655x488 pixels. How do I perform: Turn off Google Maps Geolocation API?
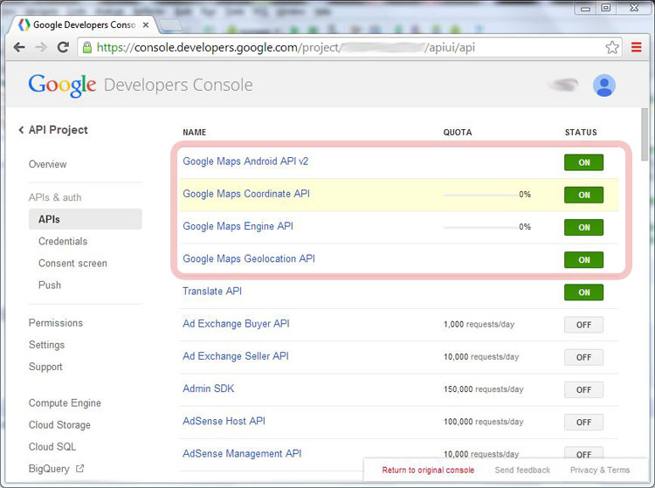583,259
